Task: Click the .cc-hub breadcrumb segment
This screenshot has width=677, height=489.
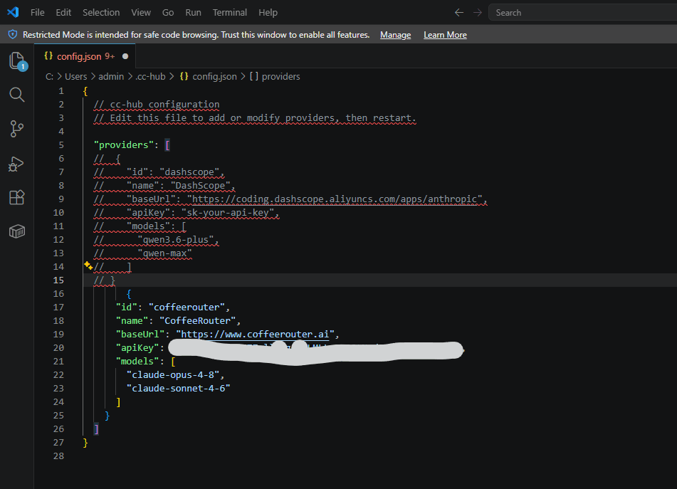Action: pos(151,76)
